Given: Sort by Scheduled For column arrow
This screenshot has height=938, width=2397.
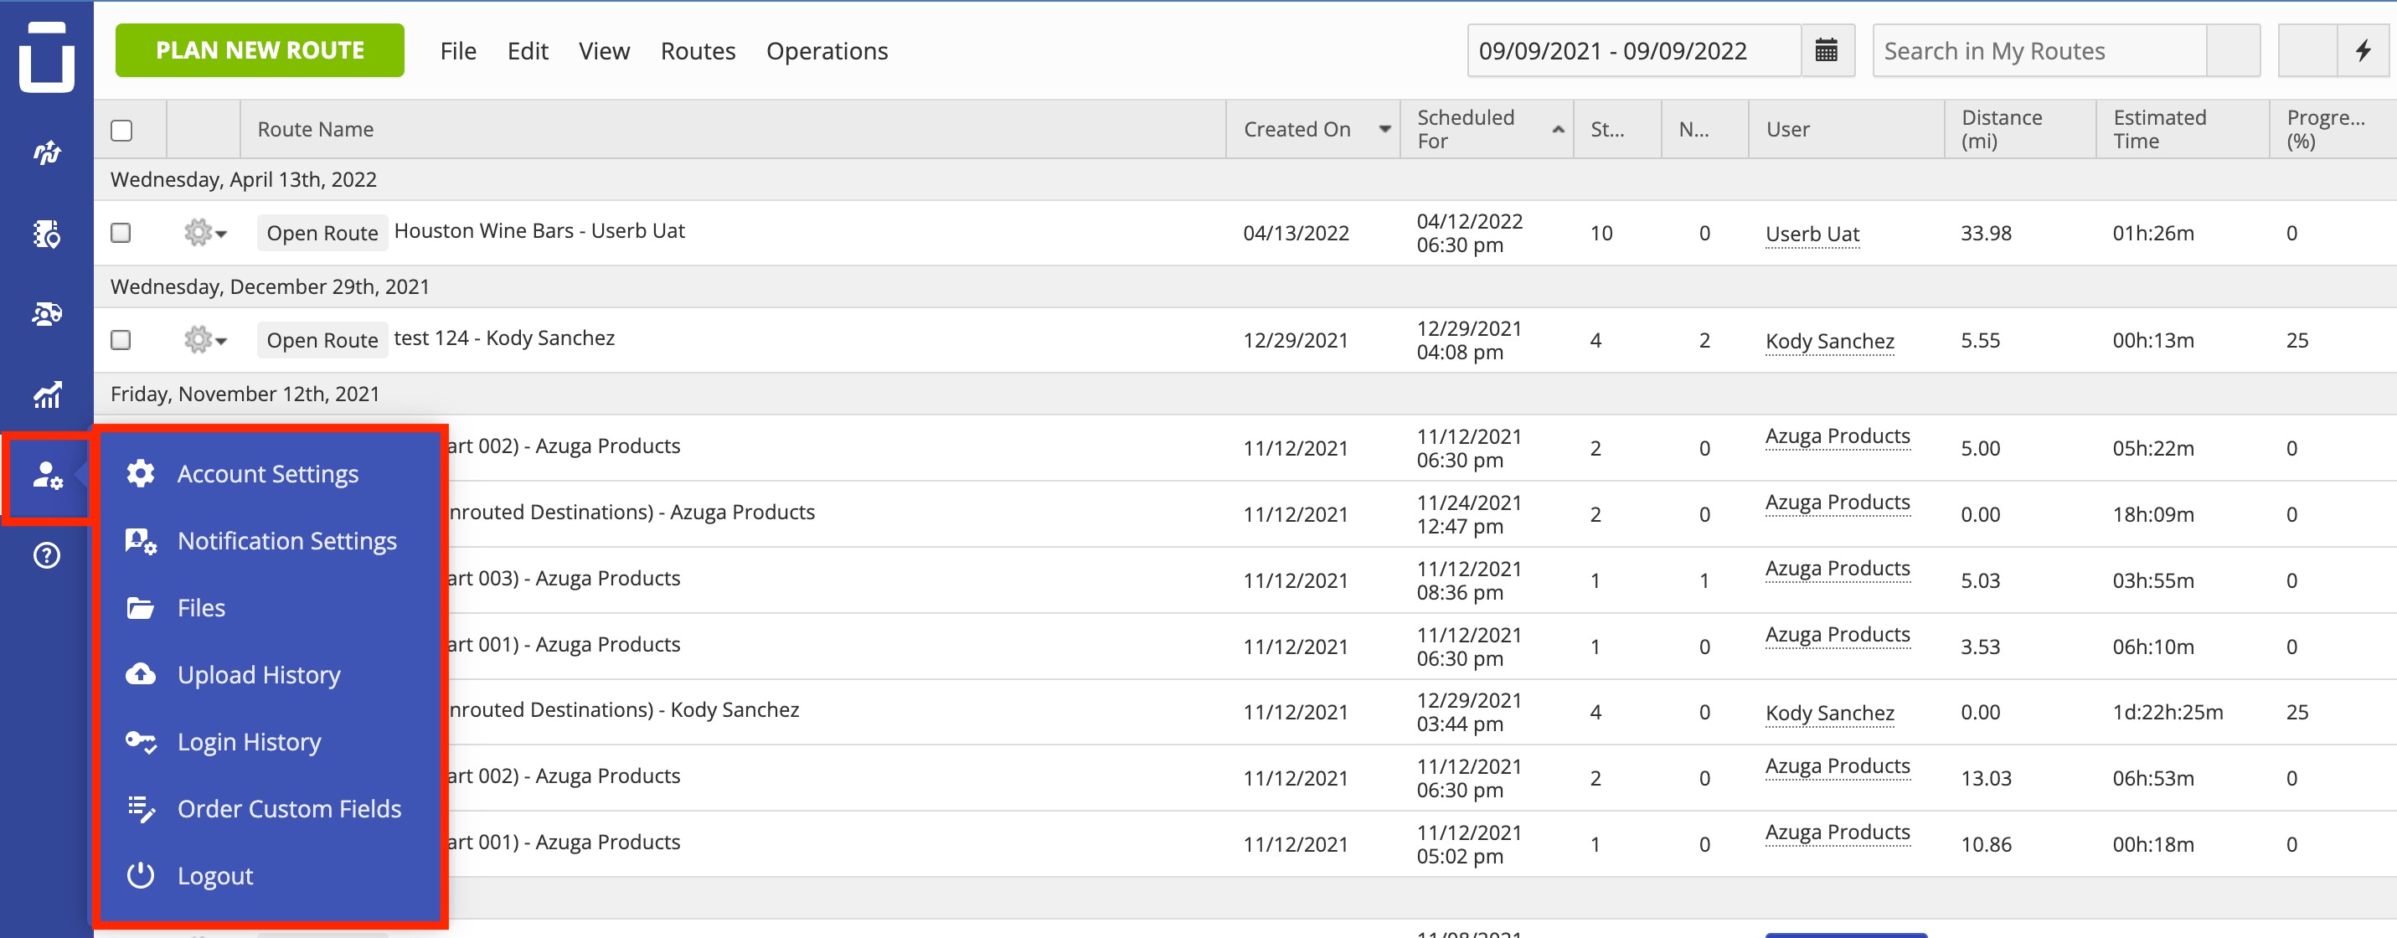Looking at the screenshot, I should click(x=1558, y=129).
